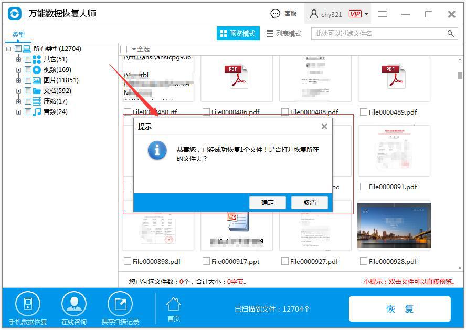This screenshot has height=330, width=466.
Task: Select the 类型 tab
Action: coord(18,34)
